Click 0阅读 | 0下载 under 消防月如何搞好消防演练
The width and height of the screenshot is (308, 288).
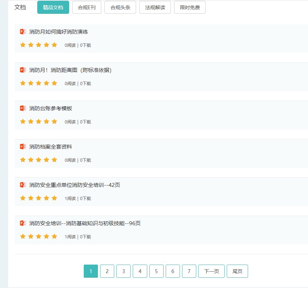click(x=78, y=45)
